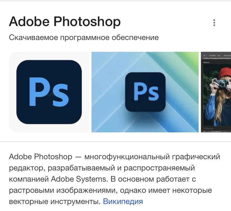Open the large Ps logo thumbnail
Viewport: 231px width, 211px height.
(49, 92)
